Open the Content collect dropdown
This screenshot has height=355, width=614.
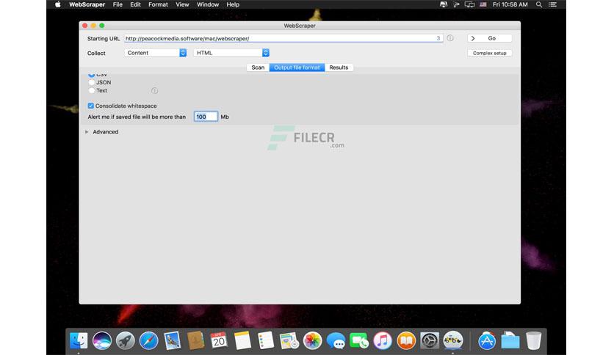coord(156,53)
